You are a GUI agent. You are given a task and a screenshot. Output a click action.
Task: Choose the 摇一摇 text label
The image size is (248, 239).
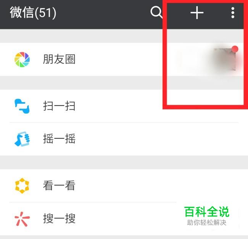point(59,138)
